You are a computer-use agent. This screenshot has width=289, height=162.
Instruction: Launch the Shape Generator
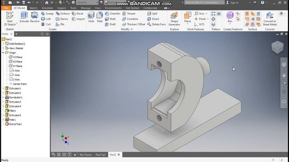(x=174, y=19)
